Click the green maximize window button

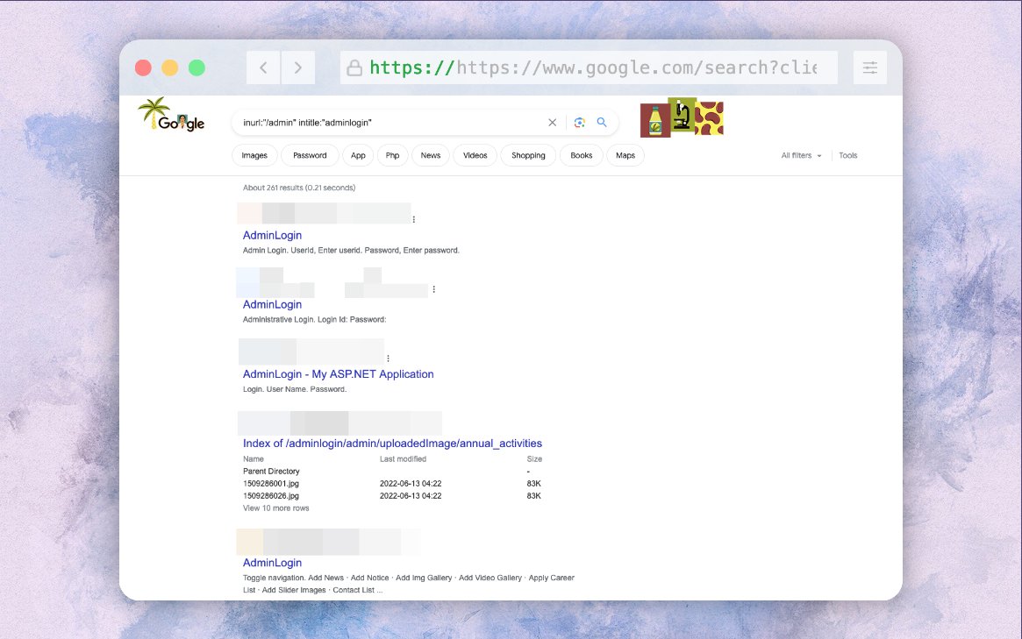point(197,67)
